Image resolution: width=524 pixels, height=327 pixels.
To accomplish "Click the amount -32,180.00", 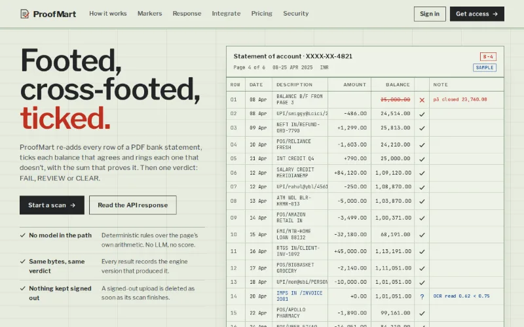I will pyautogui.click(x=350, y=235).
